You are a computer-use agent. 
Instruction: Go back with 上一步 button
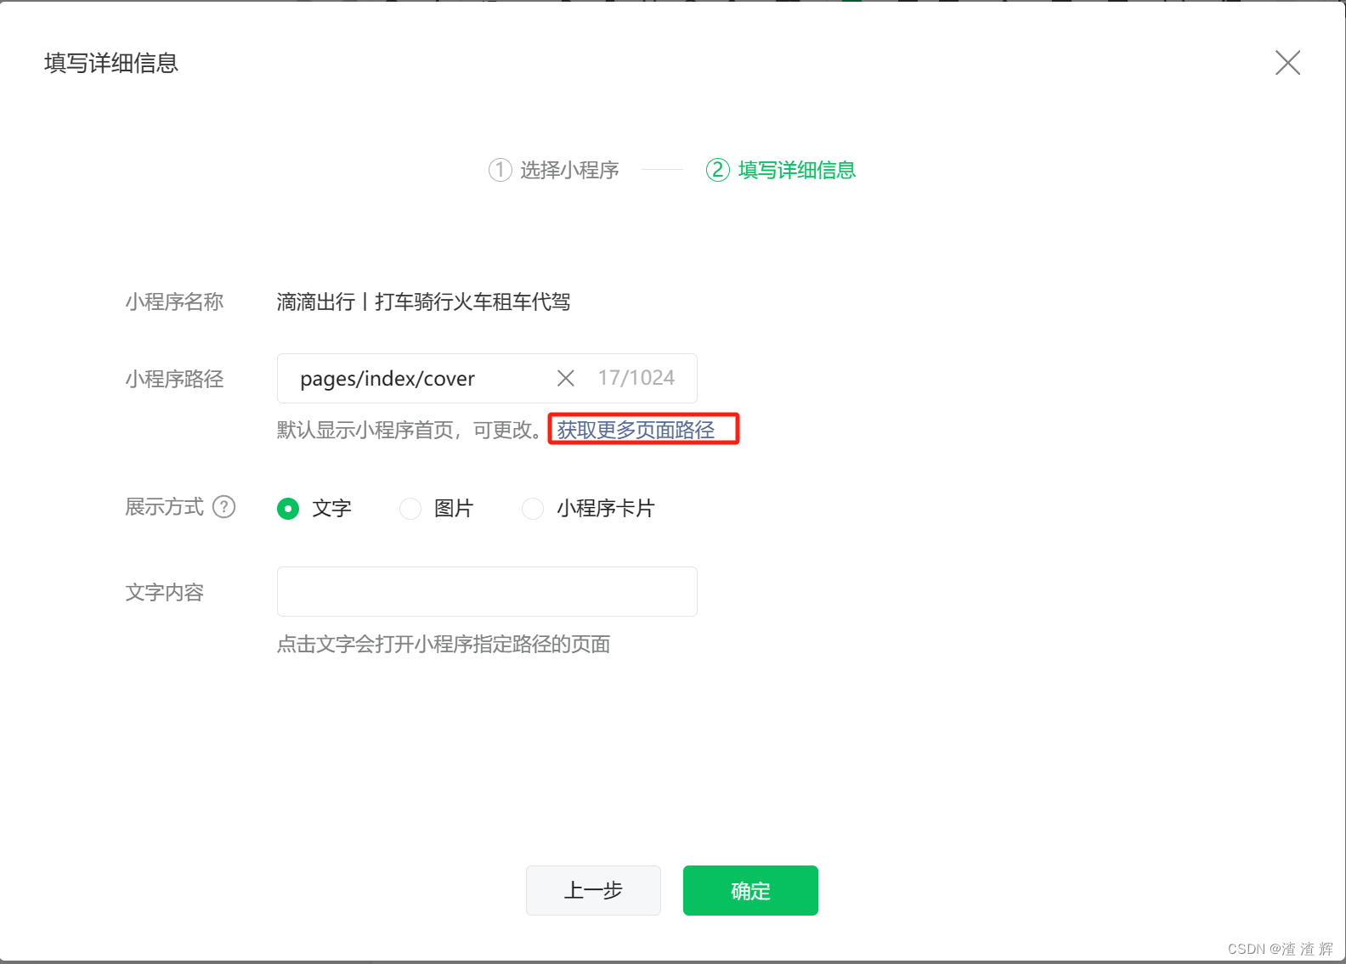(593, 890)
